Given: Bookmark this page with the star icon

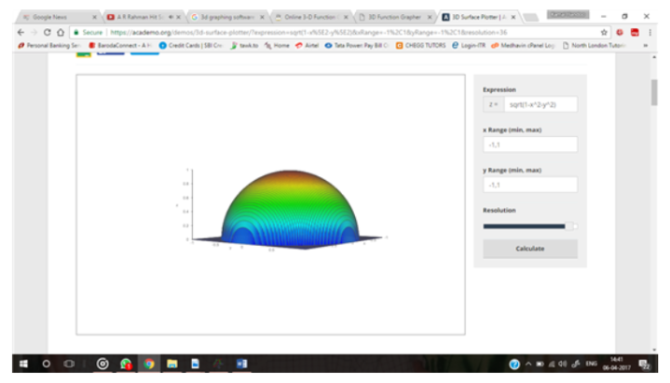Looking at the screenshot, I should (604, 31).
